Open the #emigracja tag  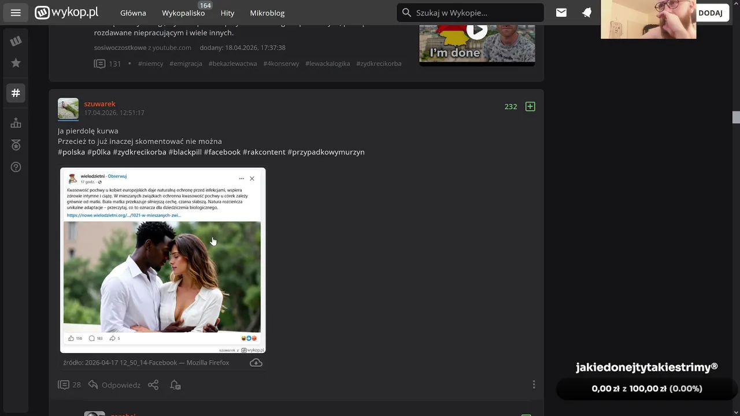point(186,64)
